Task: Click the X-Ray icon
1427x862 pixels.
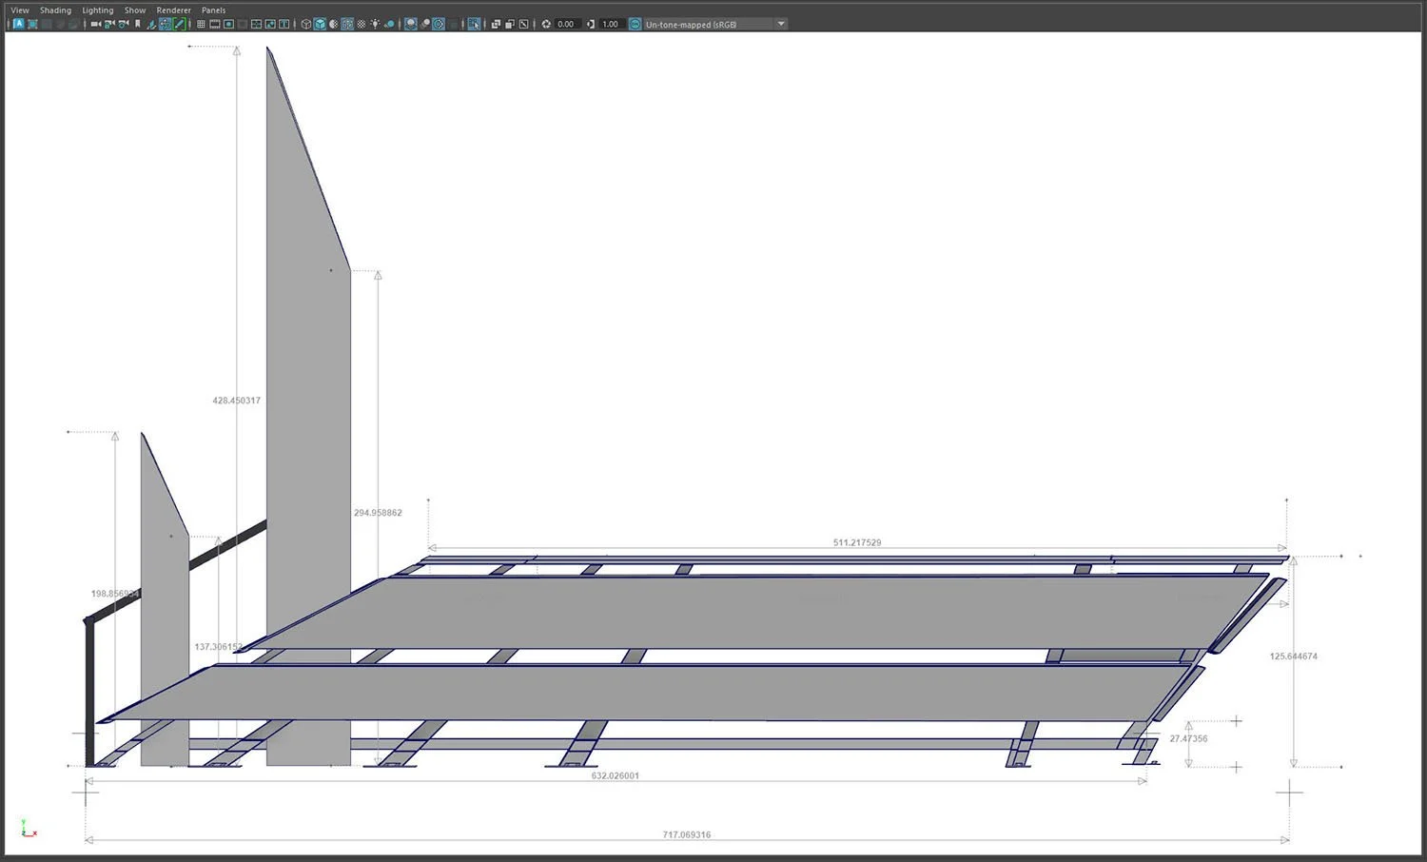Action: (496, 24)
